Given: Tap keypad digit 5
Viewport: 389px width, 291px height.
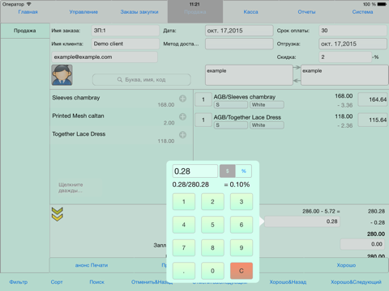Looking at the screenshot, I should tap(212, 225).
